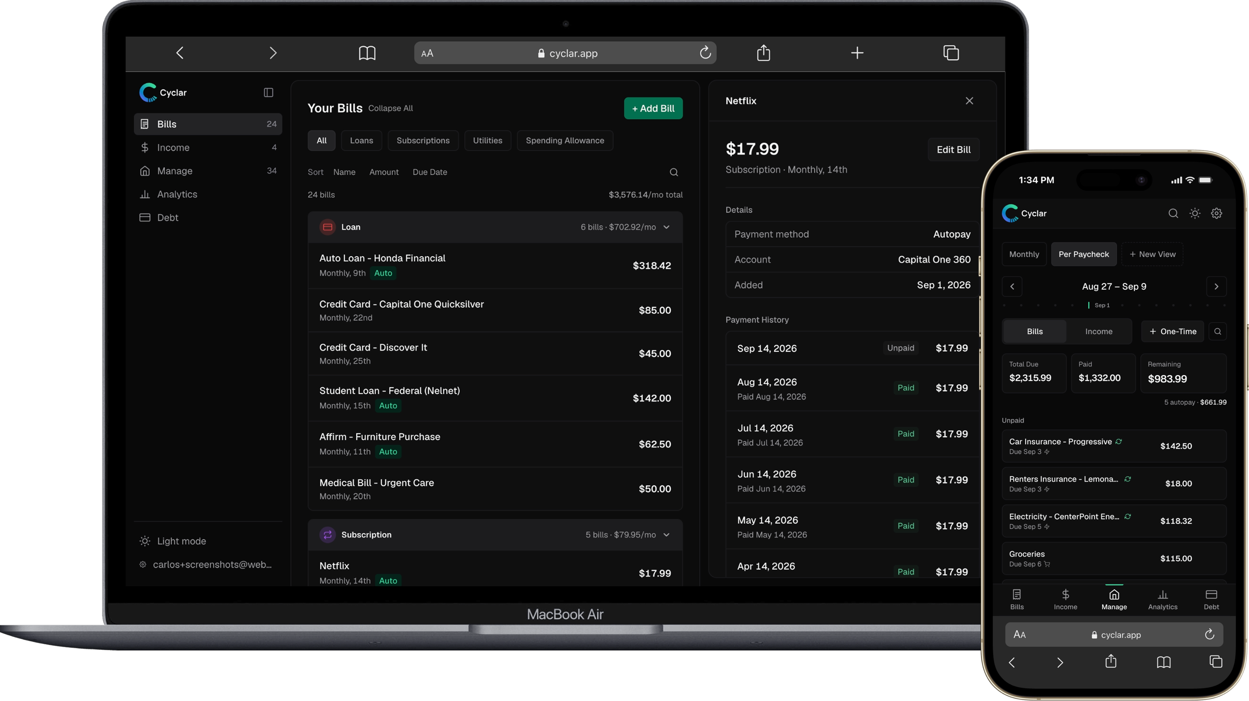Sort bills by Due Date
The image size is (1249, 701).
click(x=430, y=172)
